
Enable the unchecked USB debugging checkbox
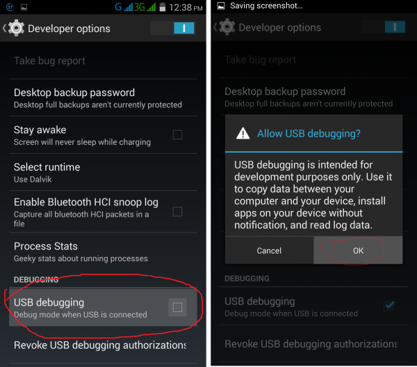pos(177,307)
